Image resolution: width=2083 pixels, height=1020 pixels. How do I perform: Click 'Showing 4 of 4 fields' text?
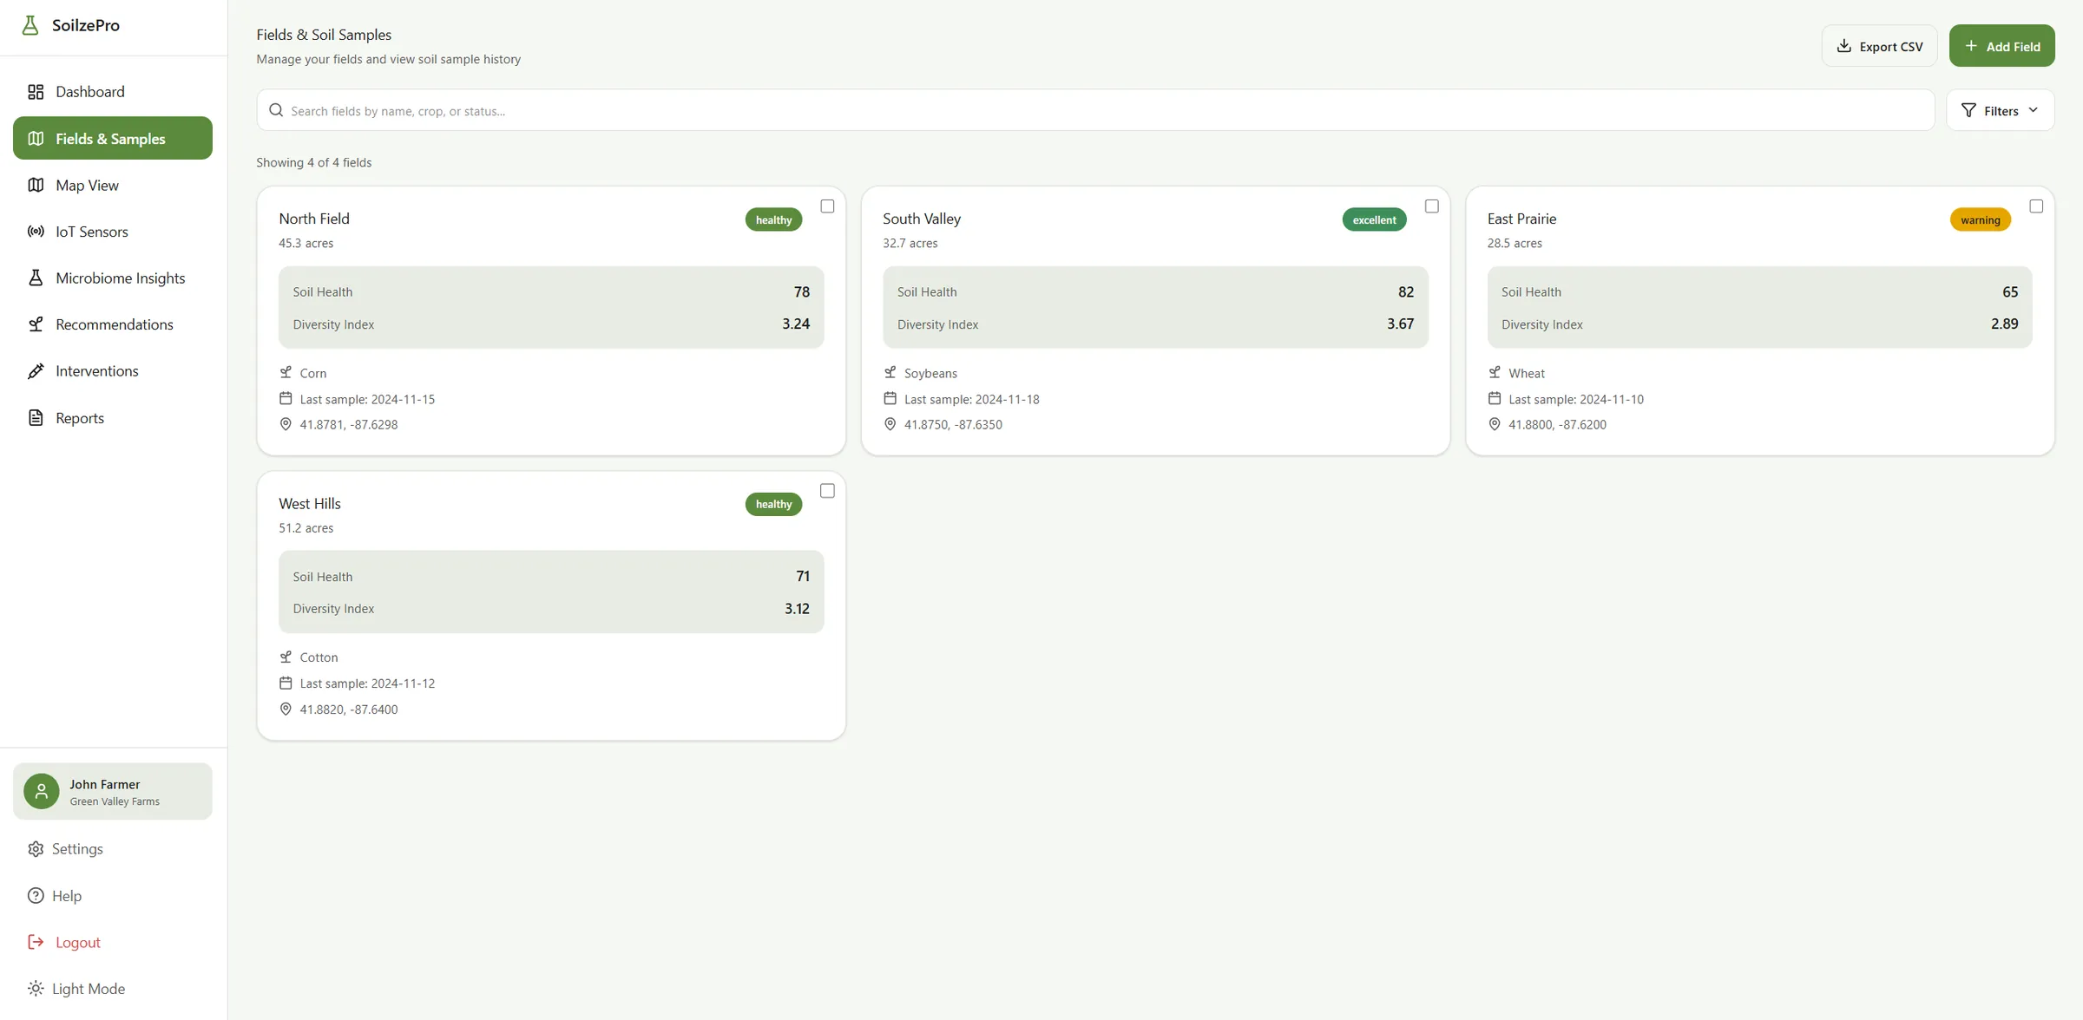click(313, 162)
